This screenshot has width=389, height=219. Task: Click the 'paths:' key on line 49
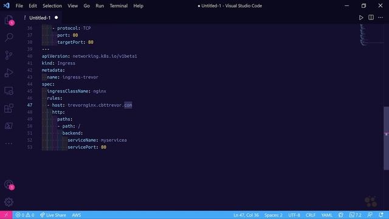click(65, 119)
